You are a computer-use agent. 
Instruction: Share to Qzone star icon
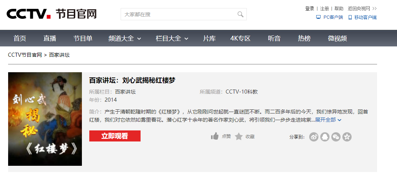pos(347,137)
